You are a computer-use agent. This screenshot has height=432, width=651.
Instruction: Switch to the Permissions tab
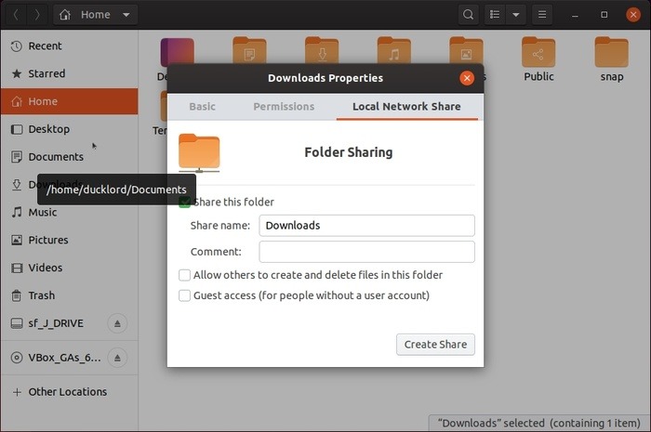[284, 107]
